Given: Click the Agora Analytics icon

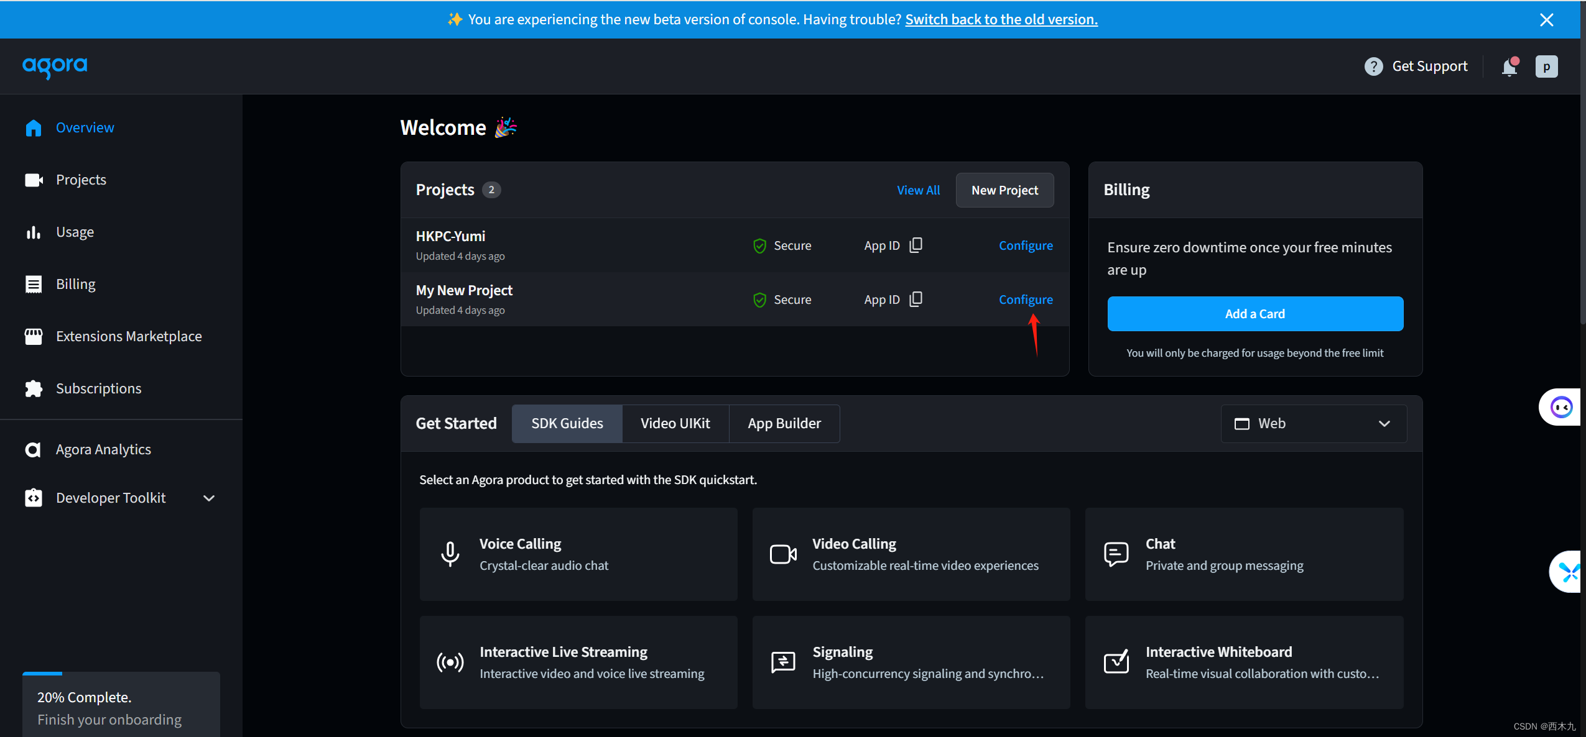Looking at the screenshot, I should coord(33,449).
